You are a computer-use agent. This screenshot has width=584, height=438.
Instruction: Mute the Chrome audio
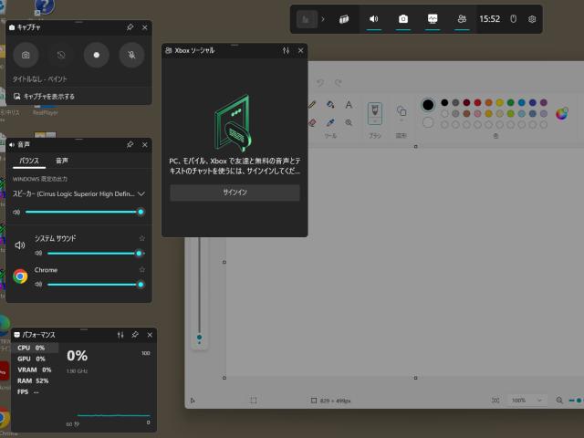point(38,285)
